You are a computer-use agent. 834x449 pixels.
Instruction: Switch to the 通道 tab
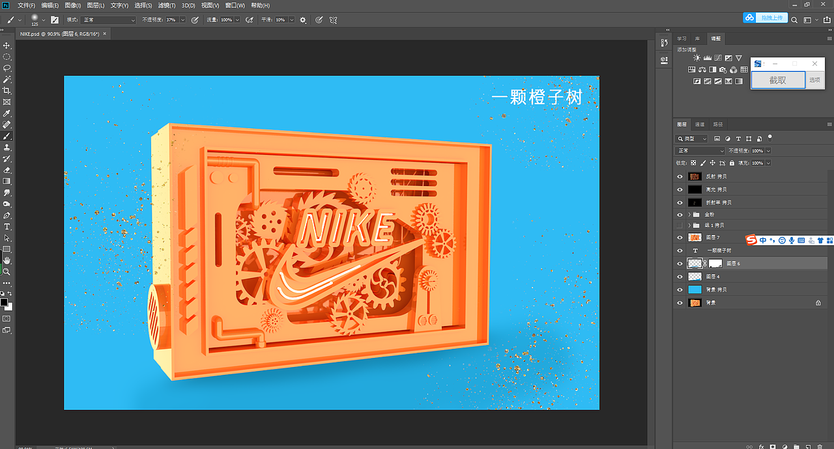(x=699, y=124)
